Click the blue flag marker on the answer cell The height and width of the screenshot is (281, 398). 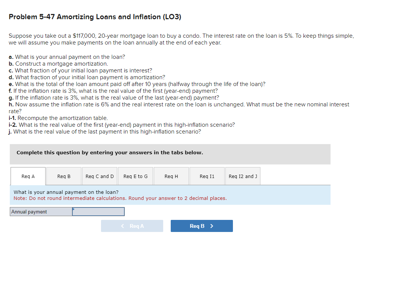click(x=74, y=208)
